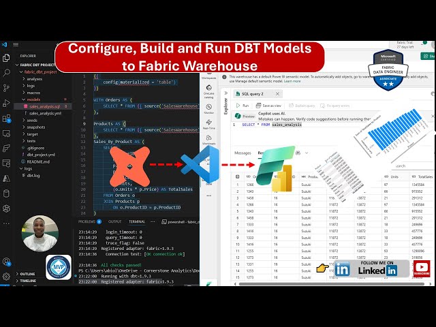Show additional views via activity bar ellipsis
Viewport: 436px width, 327px height.
(6, 223)
